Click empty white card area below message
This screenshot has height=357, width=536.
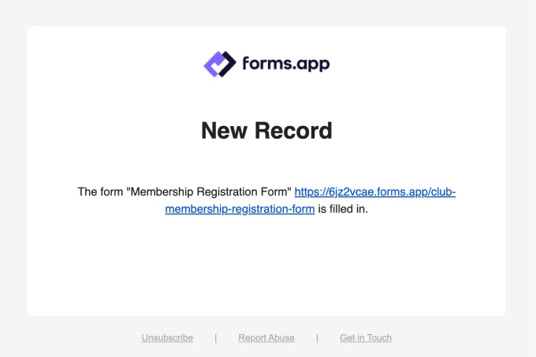click(x=266, y=268)
